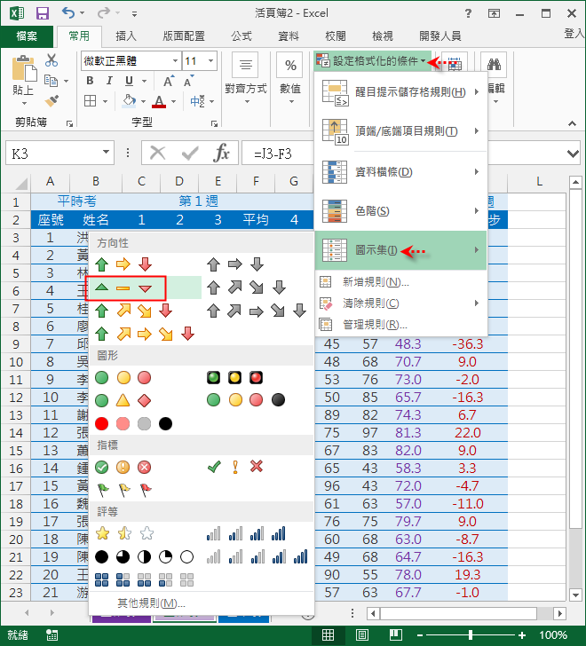Choose the 3 traffic lights rimmed icon set
This screenshot has height=646, width=586.
[235, 378]
